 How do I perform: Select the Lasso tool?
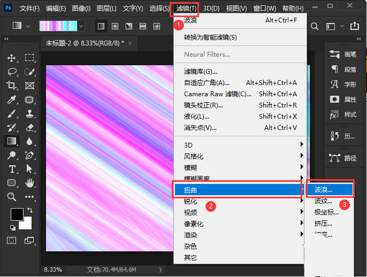[11, 72]
